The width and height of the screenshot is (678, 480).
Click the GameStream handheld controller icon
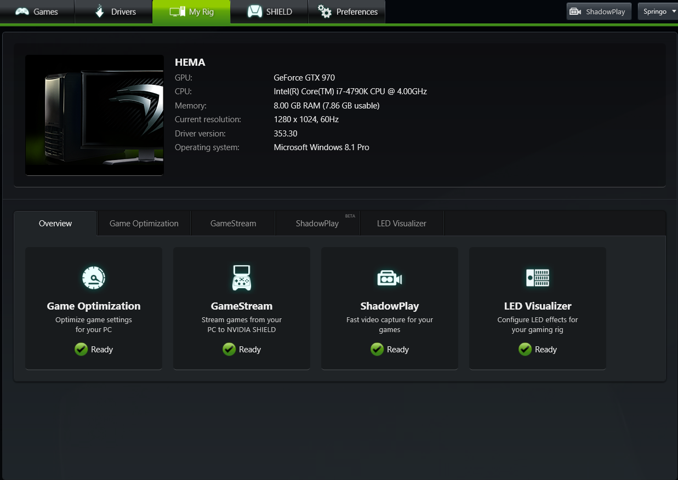click(x=242, y=278)
